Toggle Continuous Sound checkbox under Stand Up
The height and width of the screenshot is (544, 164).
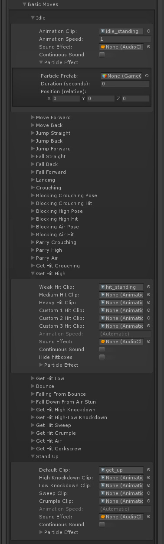102,524
